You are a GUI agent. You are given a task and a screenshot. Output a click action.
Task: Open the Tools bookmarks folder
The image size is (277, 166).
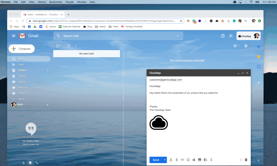(113, 27)
